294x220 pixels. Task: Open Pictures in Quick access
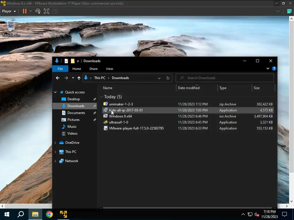(73, 120)
